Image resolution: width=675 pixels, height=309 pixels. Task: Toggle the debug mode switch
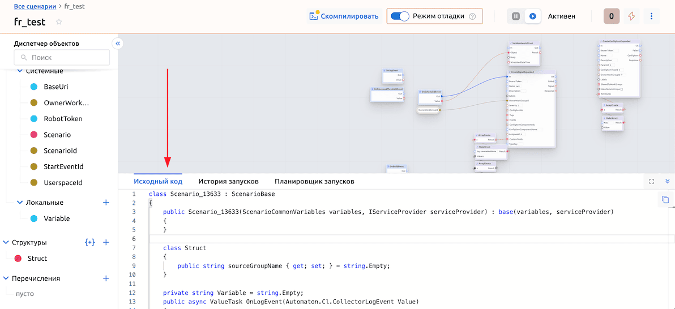click(400, 16)
